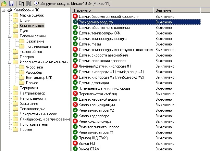The width and height of the screenshot is (210, 151).
Task: Click red cross icon for Реле кондиционера
Action: [x=75, y=121]
